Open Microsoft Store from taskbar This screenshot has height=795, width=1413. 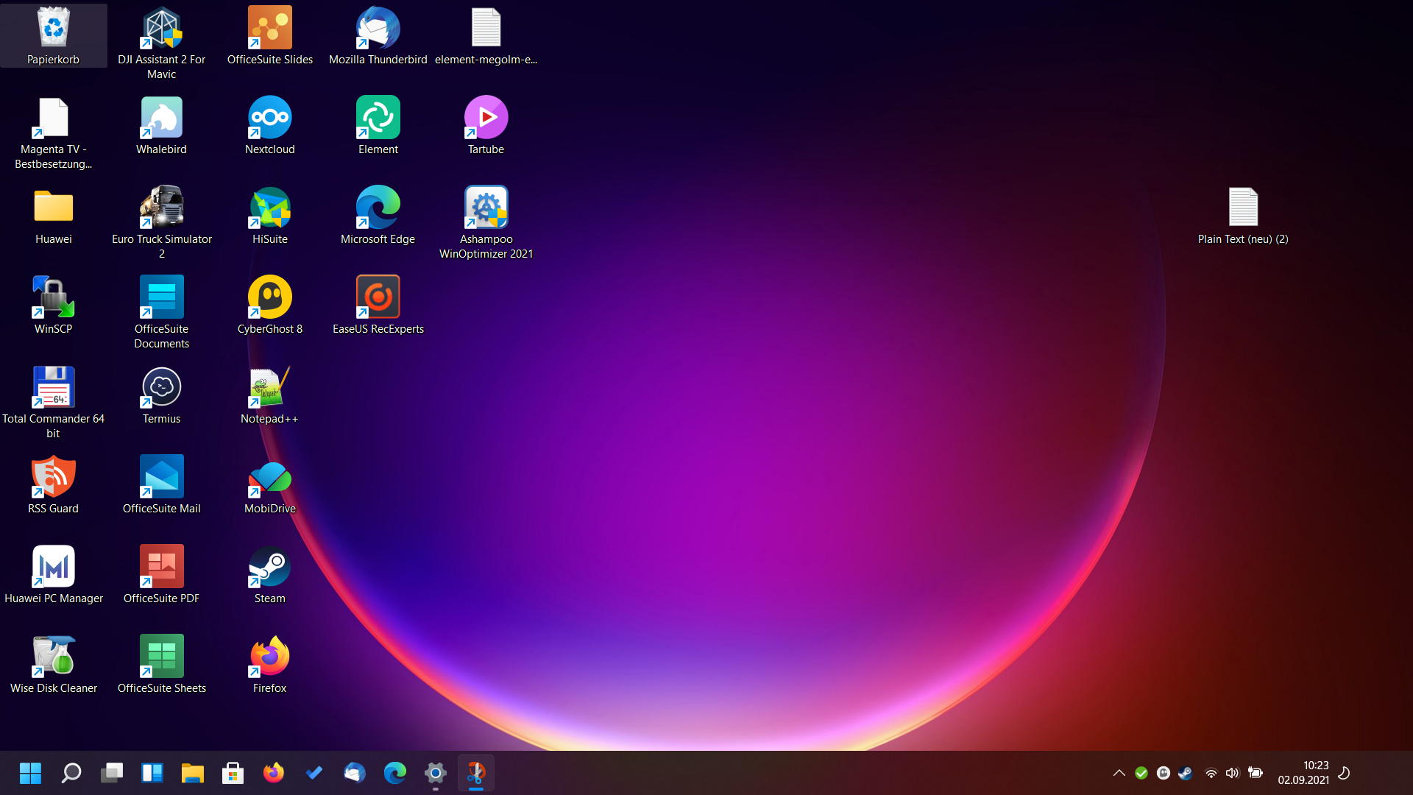[x=233, y=773]
